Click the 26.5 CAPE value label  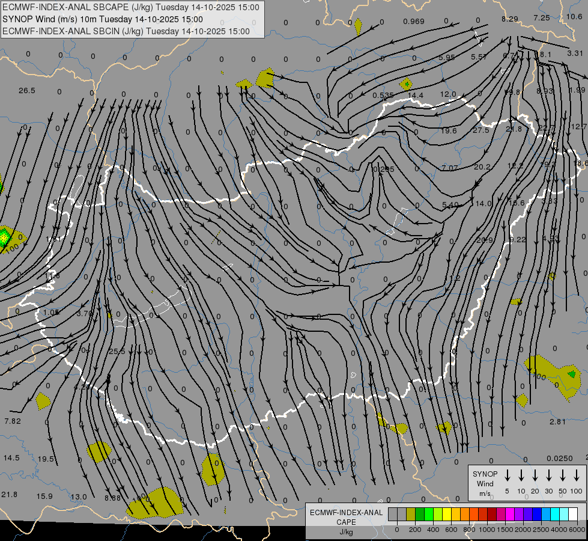point(27,91)
